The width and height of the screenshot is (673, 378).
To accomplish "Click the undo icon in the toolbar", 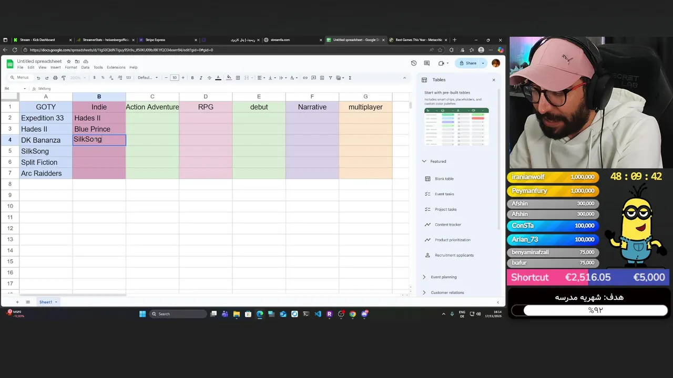I will (38, 78).
